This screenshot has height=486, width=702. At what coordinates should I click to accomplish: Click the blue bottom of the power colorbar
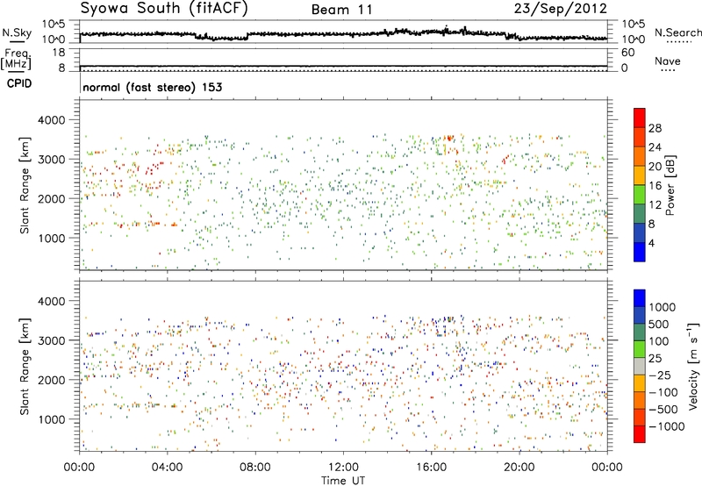coord(640,252)
